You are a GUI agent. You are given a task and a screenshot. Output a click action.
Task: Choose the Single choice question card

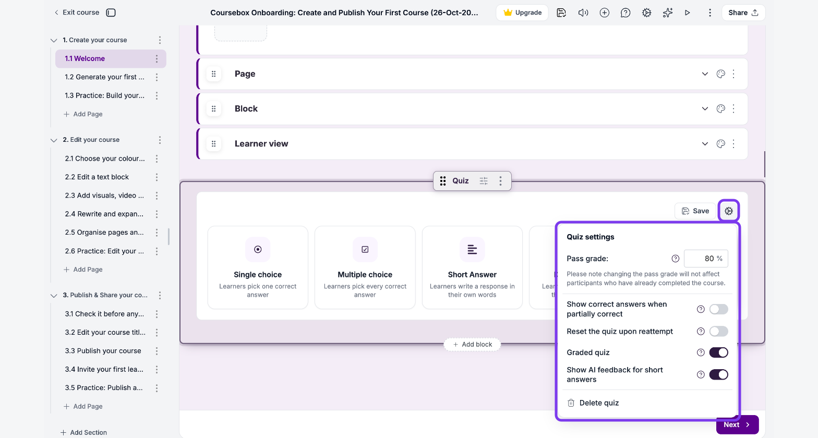point(258,267)
